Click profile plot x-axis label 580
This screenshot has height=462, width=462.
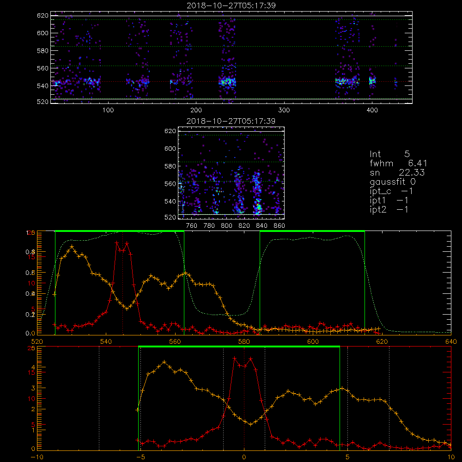pyautogui.click(x=244, y=342)
